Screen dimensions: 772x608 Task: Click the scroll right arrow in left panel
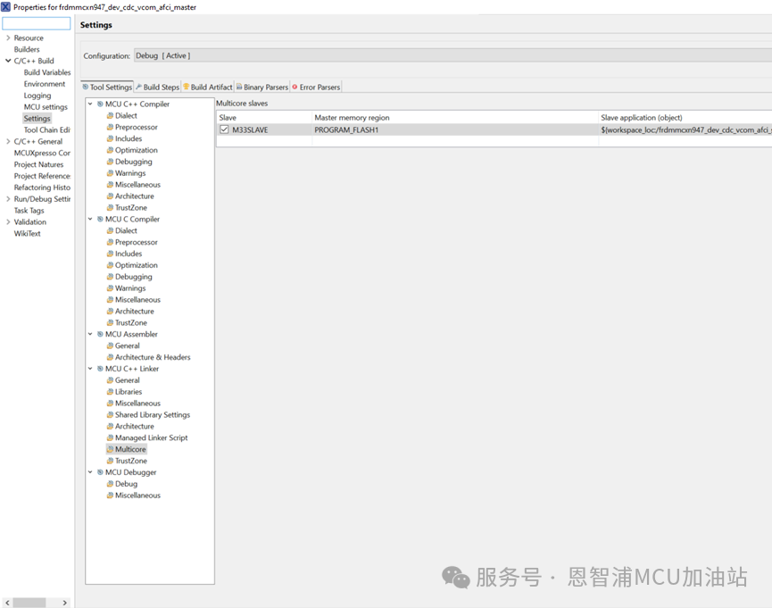click(64, 603)
